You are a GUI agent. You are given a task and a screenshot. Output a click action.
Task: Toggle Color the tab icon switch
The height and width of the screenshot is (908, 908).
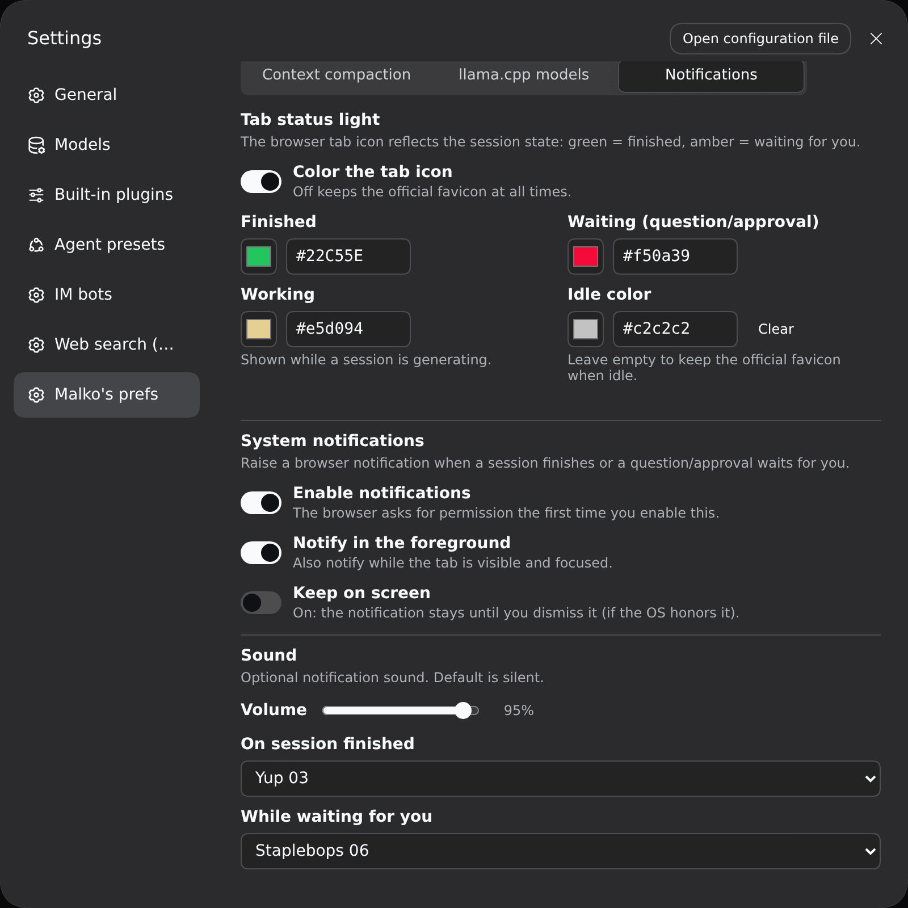click(x=261, y=182)
